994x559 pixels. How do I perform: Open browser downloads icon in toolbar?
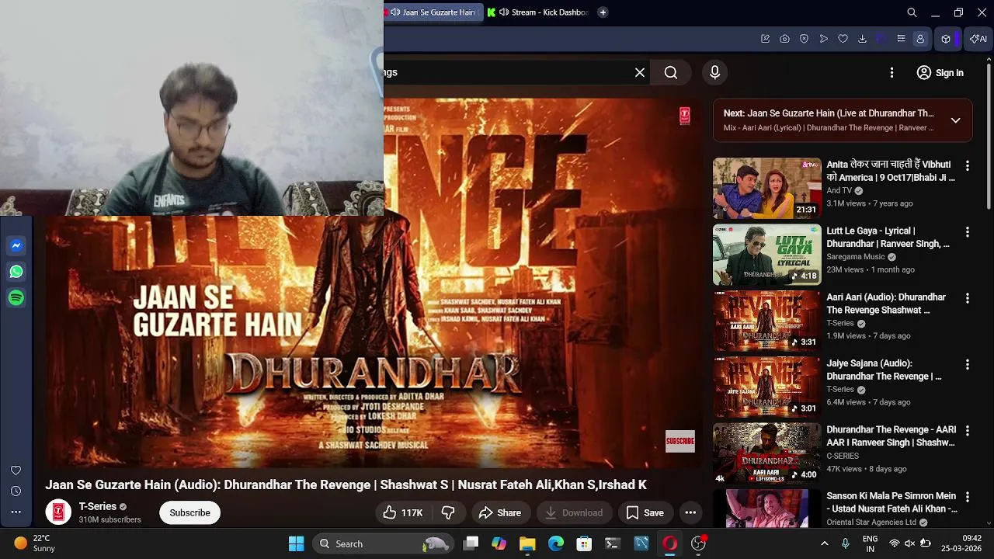pos(862,39)
